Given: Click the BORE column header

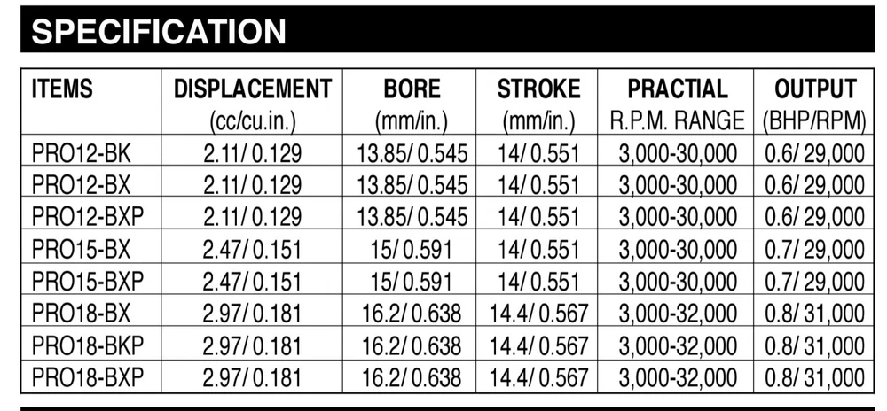Looking at the screenshot, I should pyautogui.click(x=412, y=89).
